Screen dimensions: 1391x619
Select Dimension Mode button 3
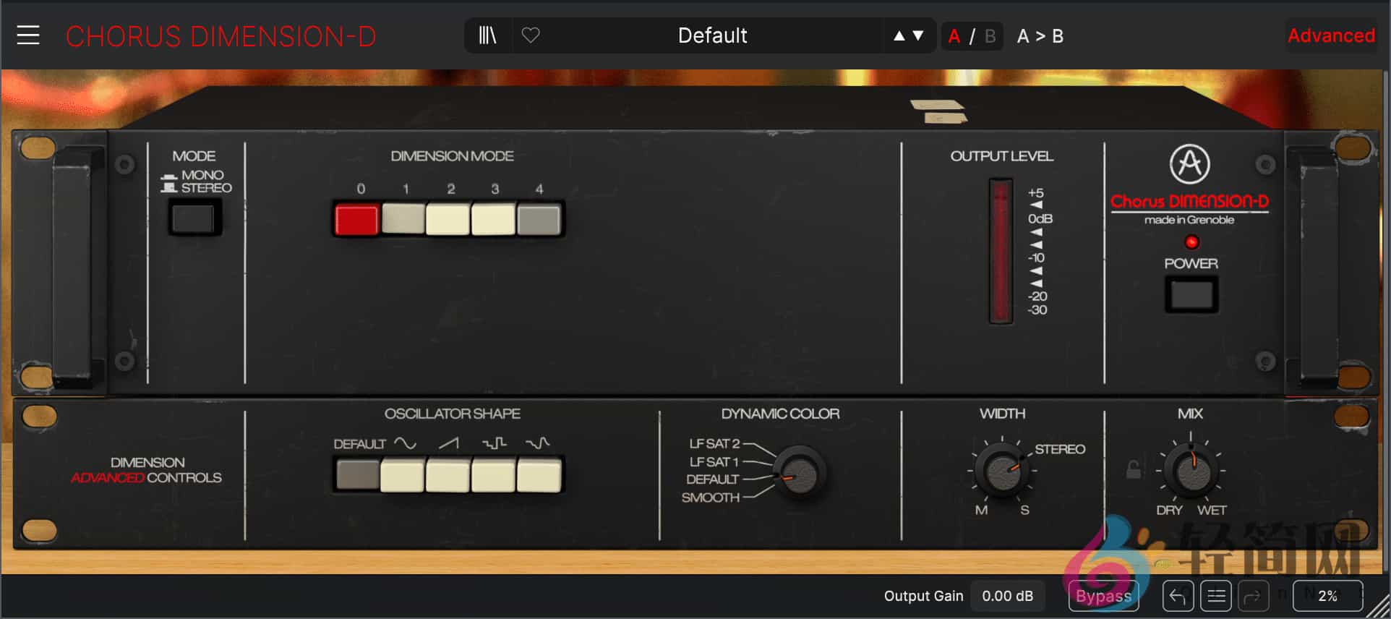(493, 220)
